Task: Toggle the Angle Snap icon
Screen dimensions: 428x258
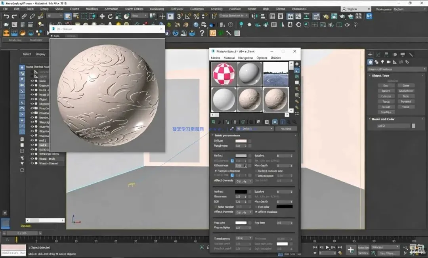Action: (188, 16)
